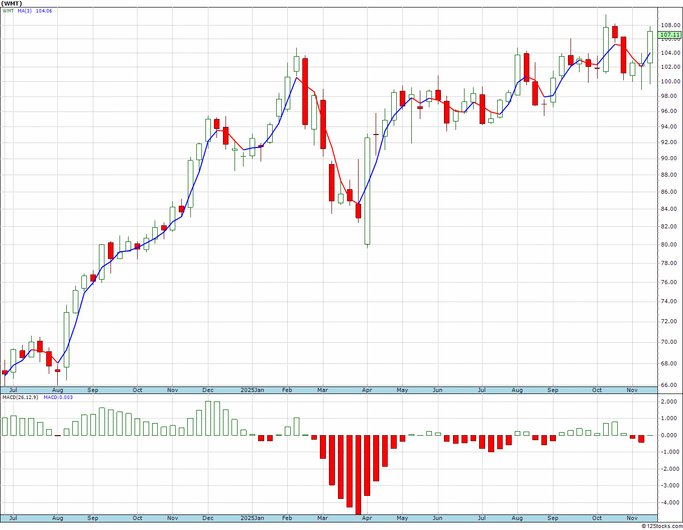Select the 100.00 price axis label
Image resolution: width=683 pixels, height=530 pixels.
[x=670, y=81]
